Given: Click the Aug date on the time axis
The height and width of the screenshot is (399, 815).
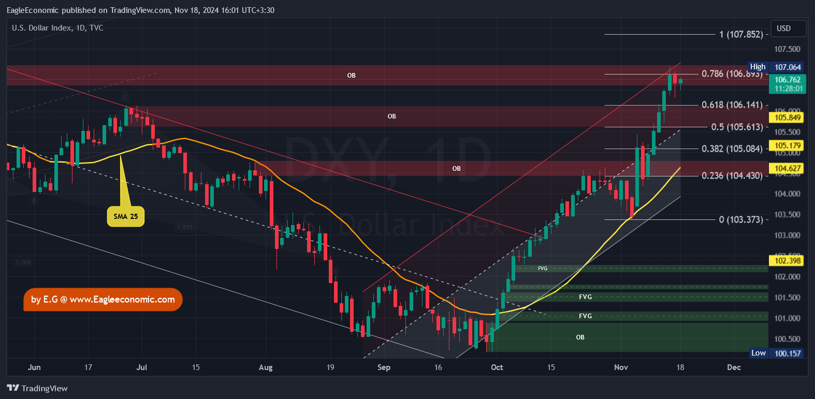Looking at the screenshot, I should click(x=266, y=367).
